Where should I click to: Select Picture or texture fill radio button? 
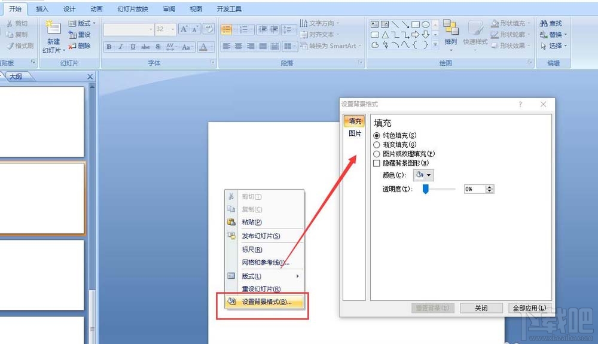click(376, 154)
